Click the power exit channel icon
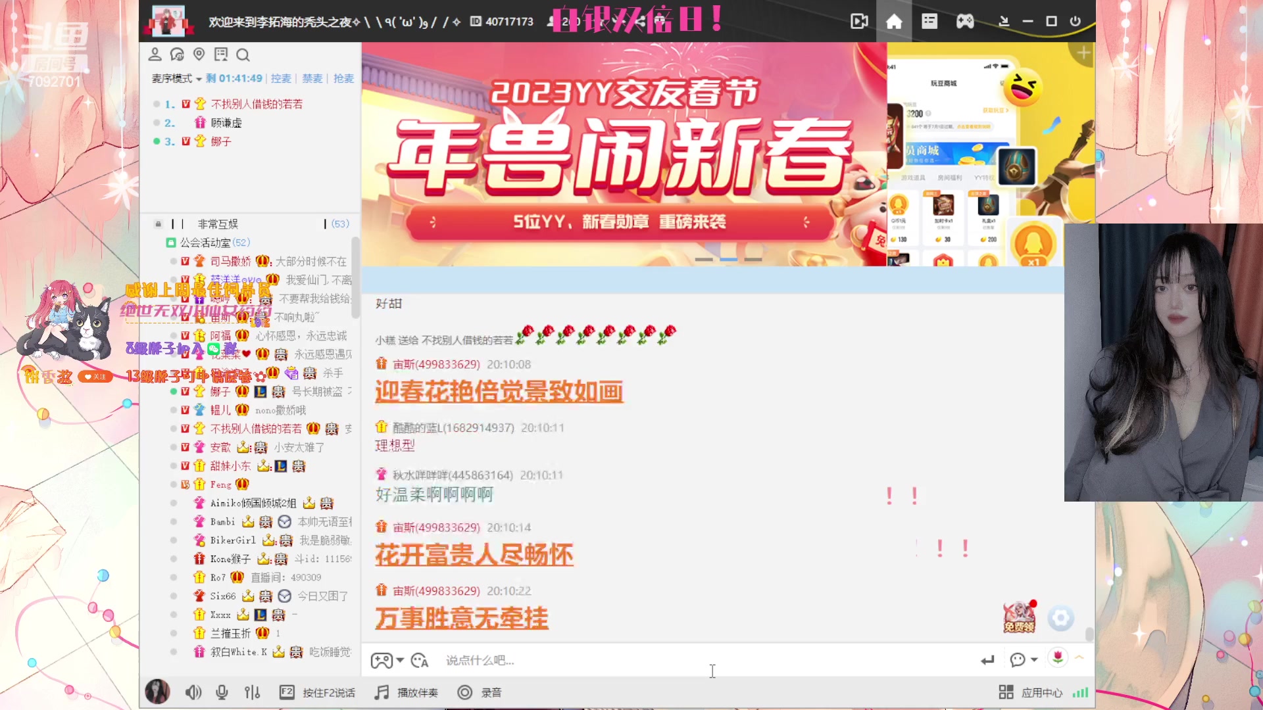The width and height of the screenshot is (1263, 710). [1076, 21]
